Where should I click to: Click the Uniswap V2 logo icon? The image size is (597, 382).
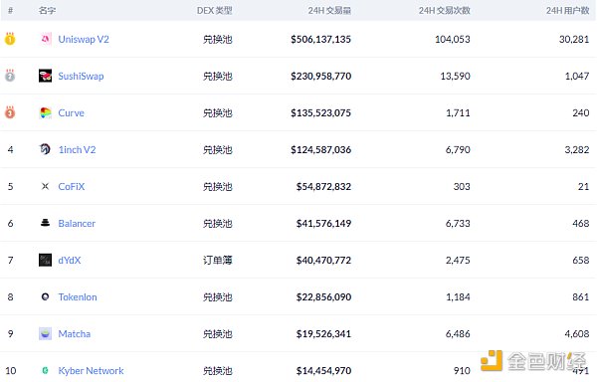point(46,39)
